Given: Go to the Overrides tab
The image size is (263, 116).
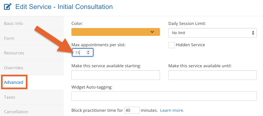Looking at the screenshot, I should point(14,68).
